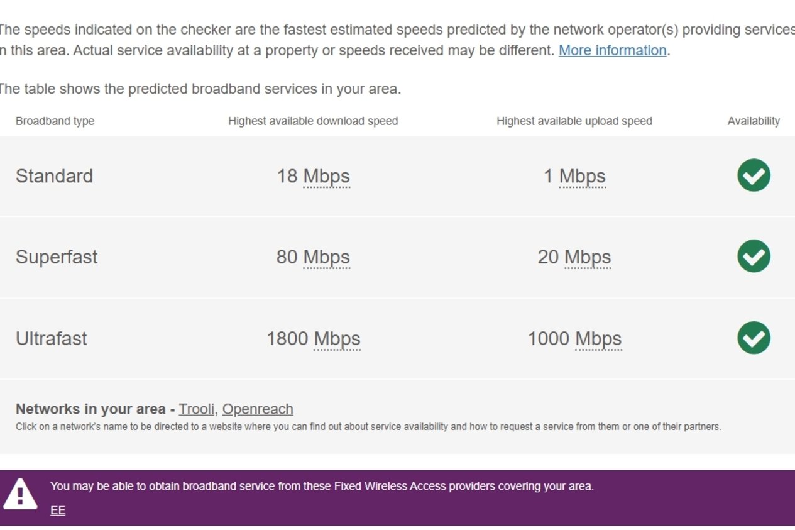The width and height of the screenshot is (795, 530).
Task: Visit the Trooli network link
Action: (196, 409)
